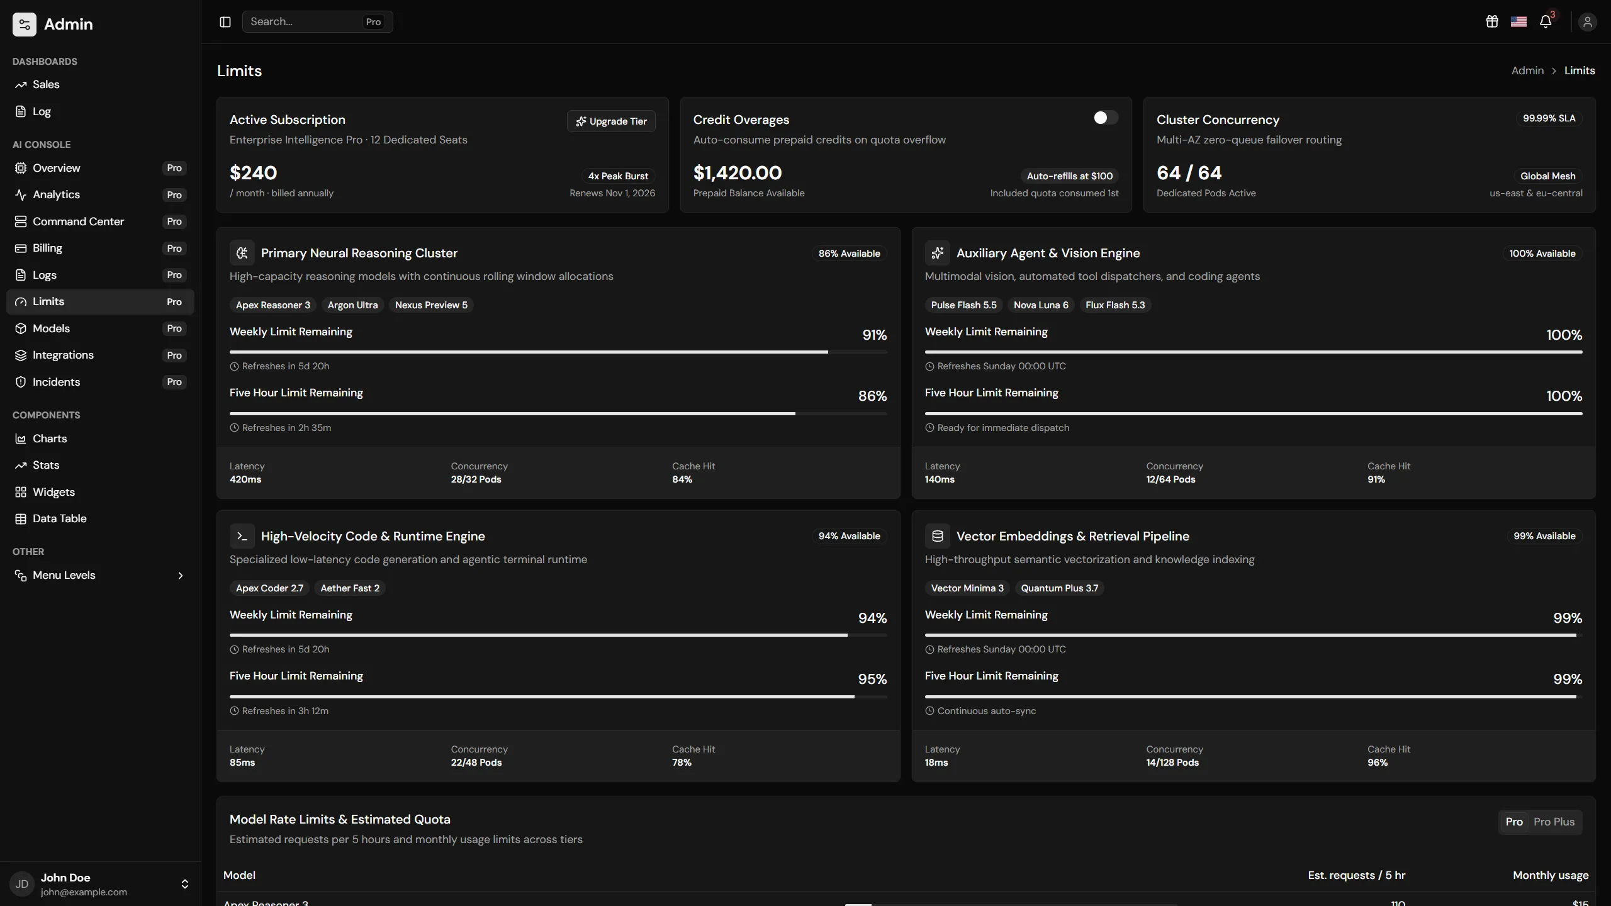Click the Primary Neural Reasoning Cluster icon

coord(242,253)
